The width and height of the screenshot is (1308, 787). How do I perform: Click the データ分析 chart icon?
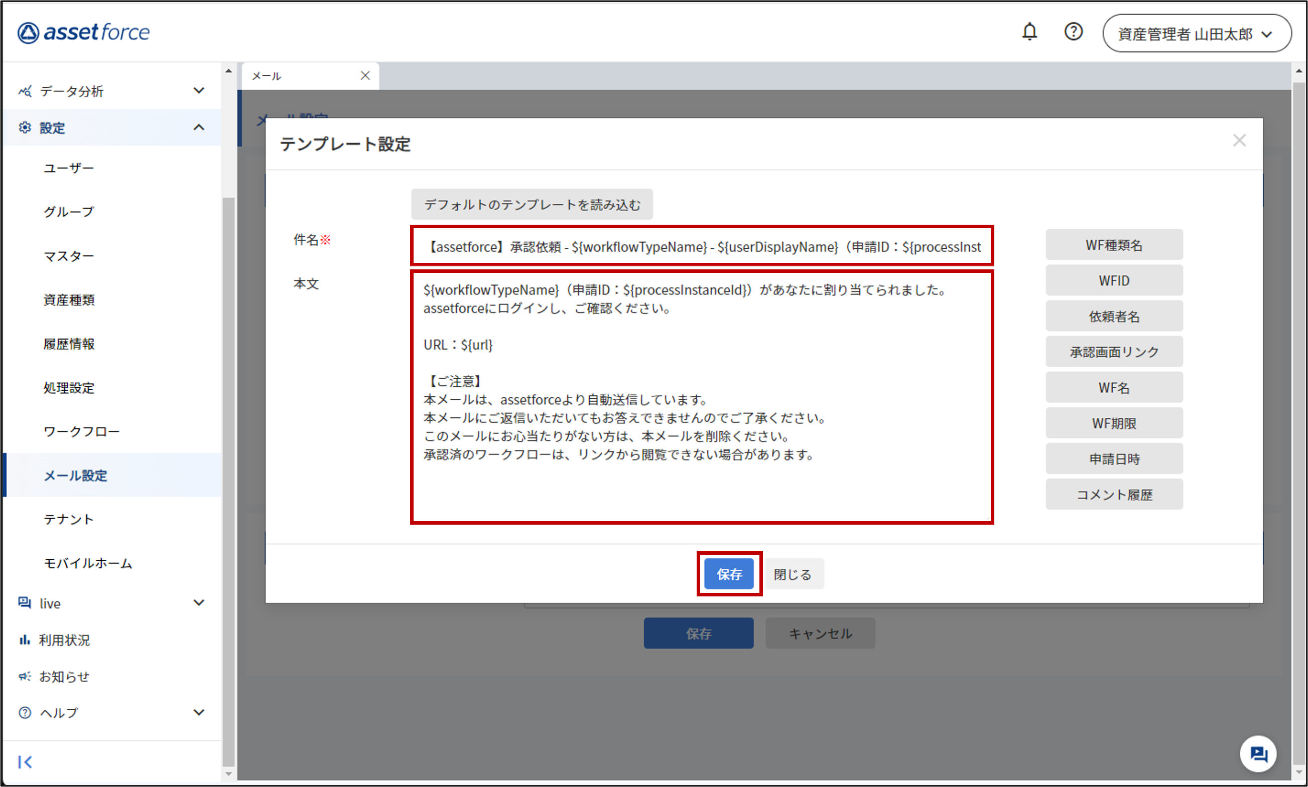[25, 91]
